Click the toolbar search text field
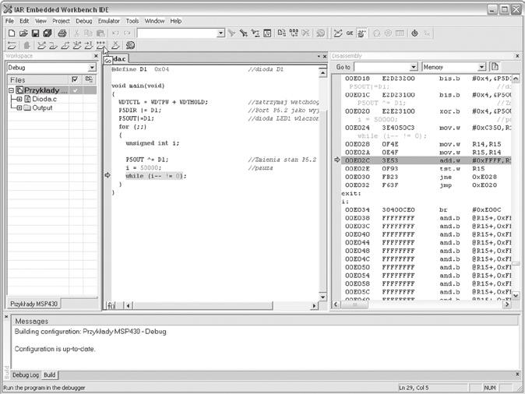Viewport: 525px width, 394px height. pos(177,33)
